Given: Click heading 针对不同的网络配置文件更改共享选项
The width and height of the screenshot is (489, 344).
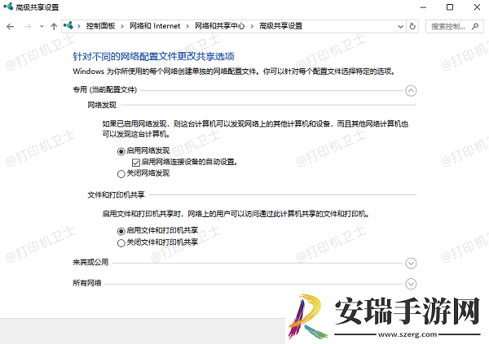Looking at the screenshot, I should pyautogui.click(x=153, y=56).
